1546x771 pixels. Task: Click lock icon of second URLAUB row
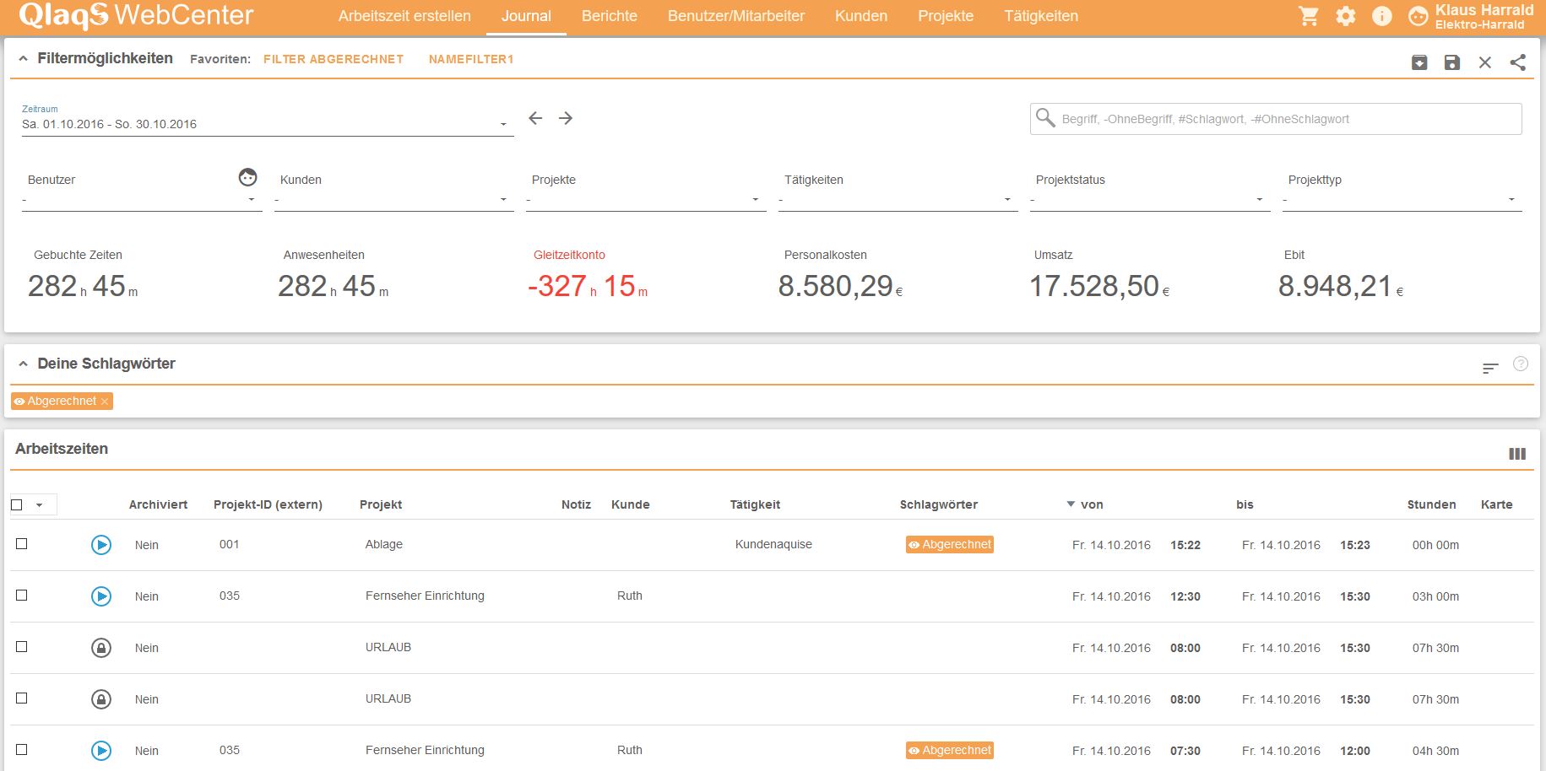(101, 699)
